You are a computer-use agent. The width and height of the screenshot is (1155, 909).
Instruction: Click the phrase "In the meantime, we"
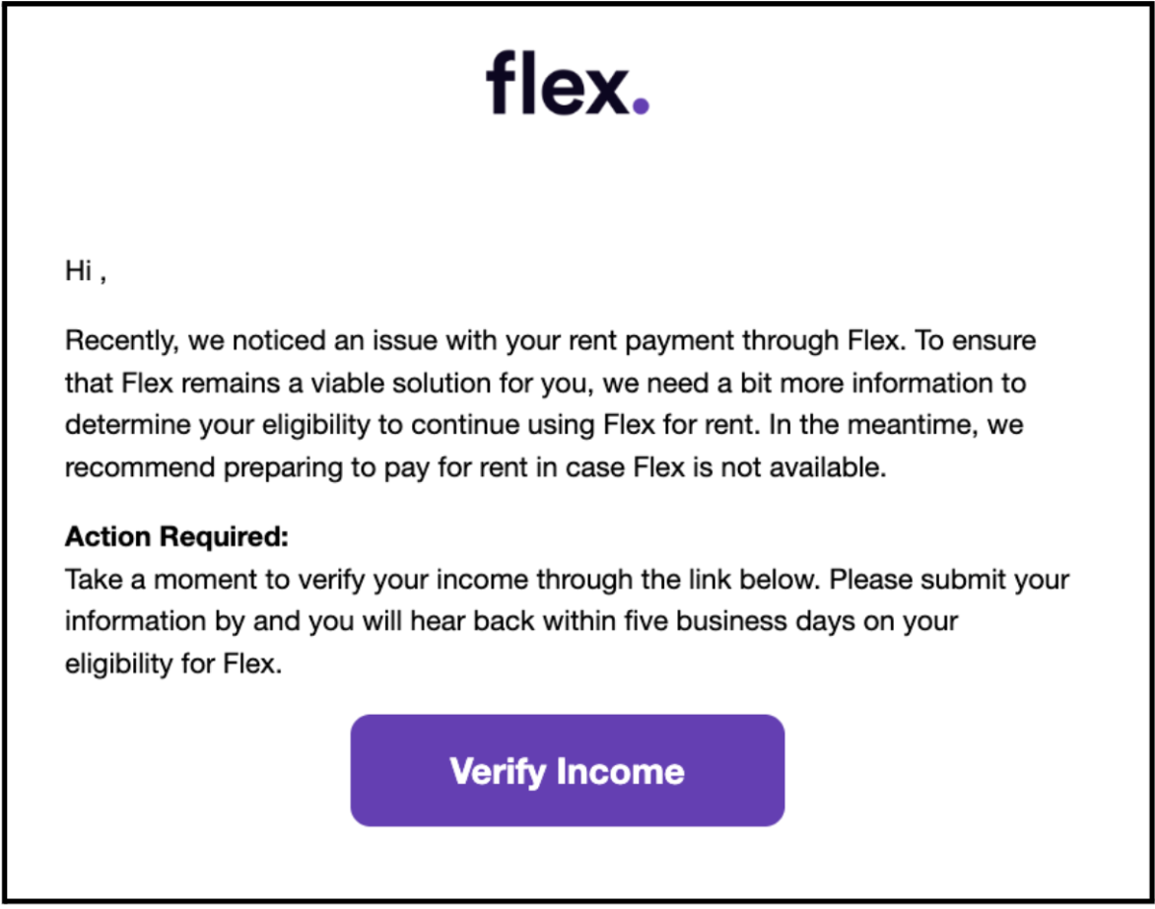(896, 425)
